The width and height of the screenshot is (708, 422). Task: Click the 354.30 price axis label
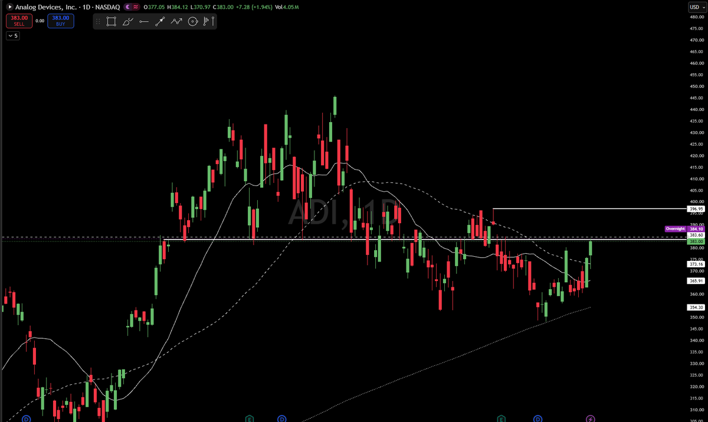696,307
